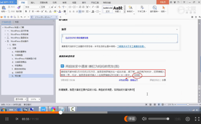The image size is (201, 124).
Task: Click the video progress bar handle
Action: (x=61, y=112)
